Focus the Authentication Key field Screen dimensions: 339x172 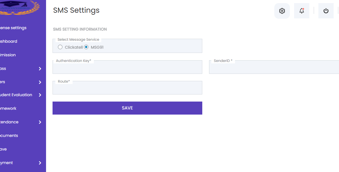coord(127,67)
